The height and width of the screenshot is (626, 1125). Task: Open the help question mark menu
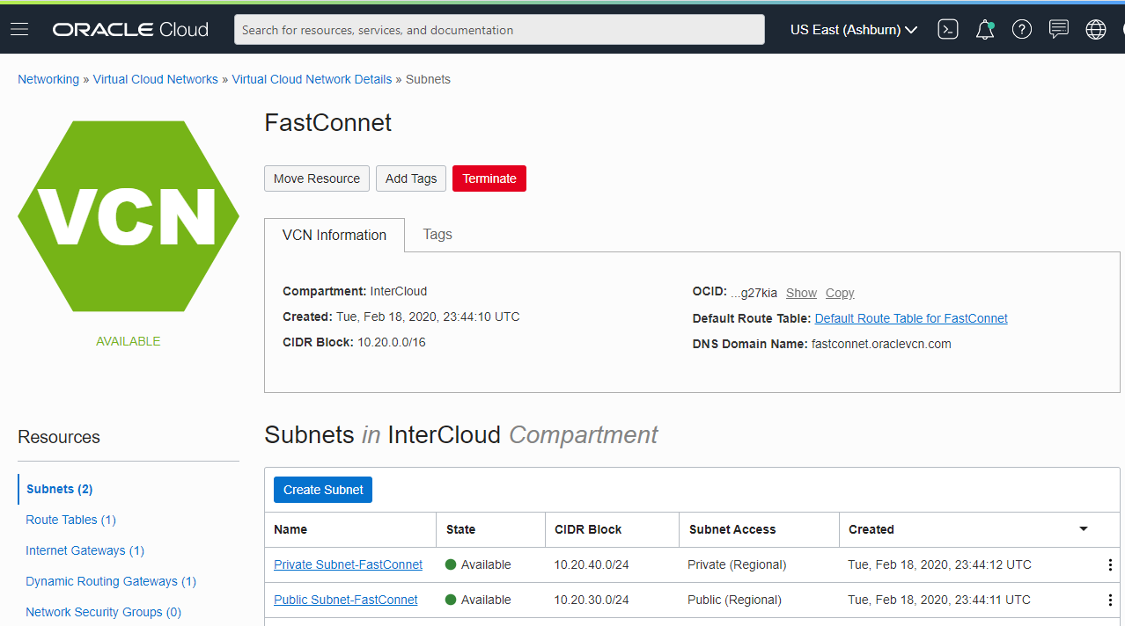(1022, 29)
